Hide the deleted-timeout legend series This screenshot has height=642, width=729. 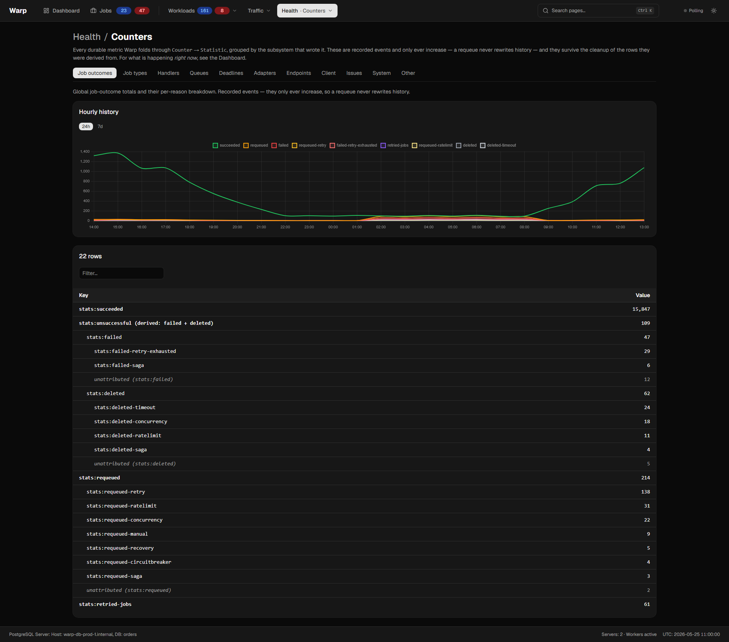pyautogui.click(x=498, y=145)
